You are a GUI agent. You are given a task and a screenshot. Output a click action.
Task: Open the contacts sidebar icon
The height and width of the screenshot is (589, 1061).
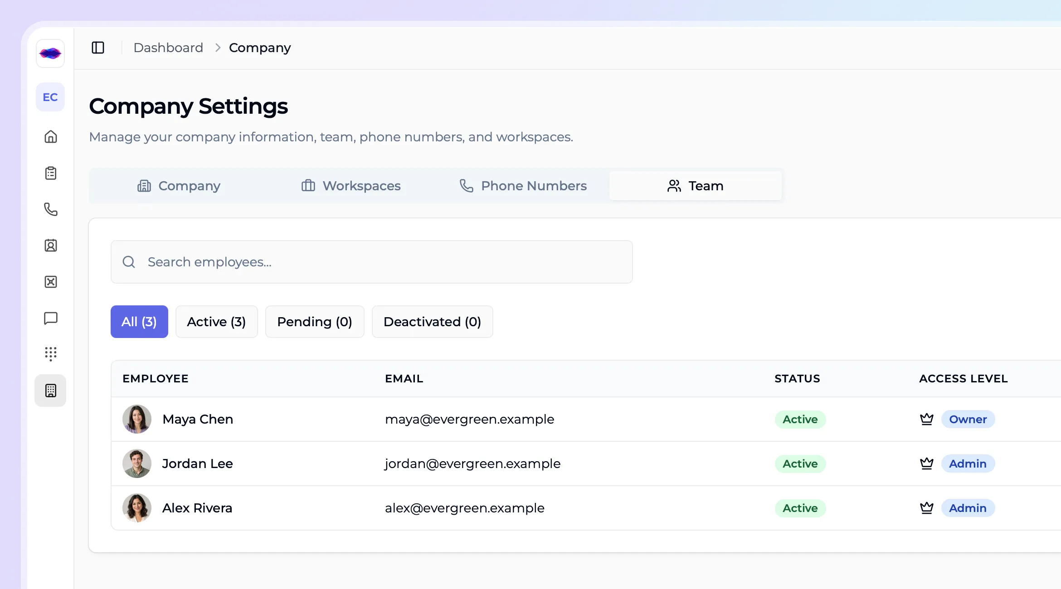(51, 246)
